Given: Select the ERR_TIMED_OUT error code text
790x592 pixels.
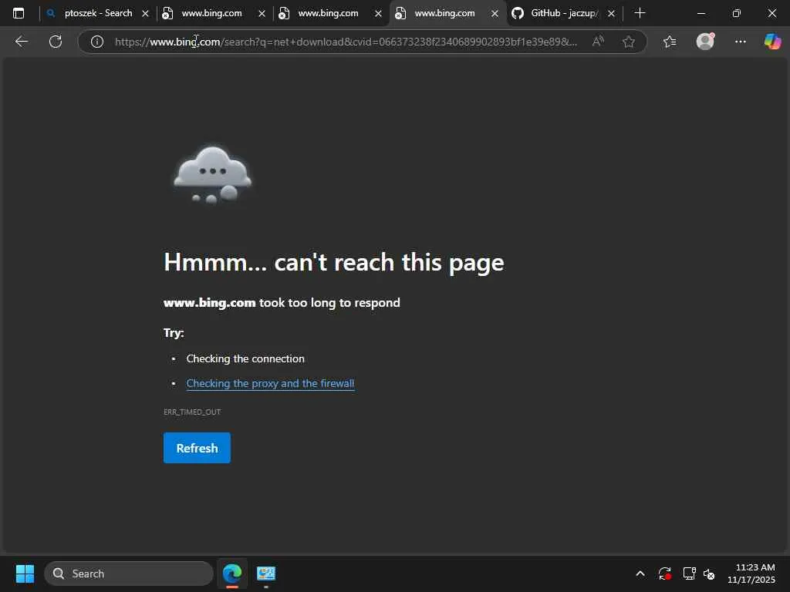Looking at the screenshot, I should point(192,412).
